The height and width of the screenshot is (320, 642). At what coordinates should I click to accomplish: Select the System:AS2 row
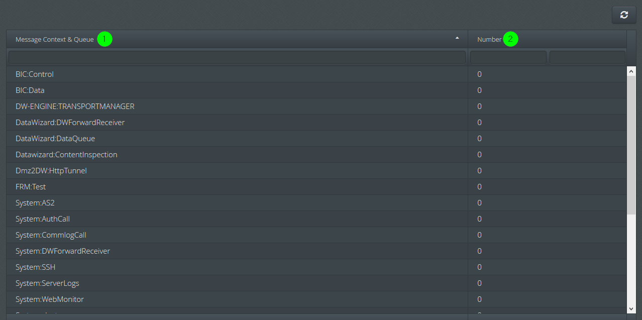click(316, 203)
